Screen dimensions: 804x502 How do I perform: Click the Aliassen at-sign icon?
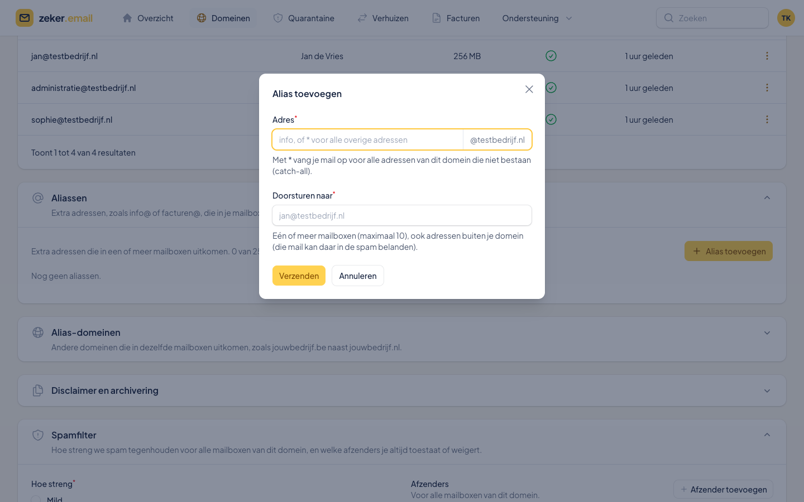pyautogui.click(x=38, y=198)
